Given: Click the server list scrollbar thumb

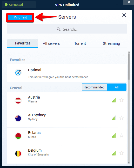Looking at the screenshot, I should [x=129, y=67].
